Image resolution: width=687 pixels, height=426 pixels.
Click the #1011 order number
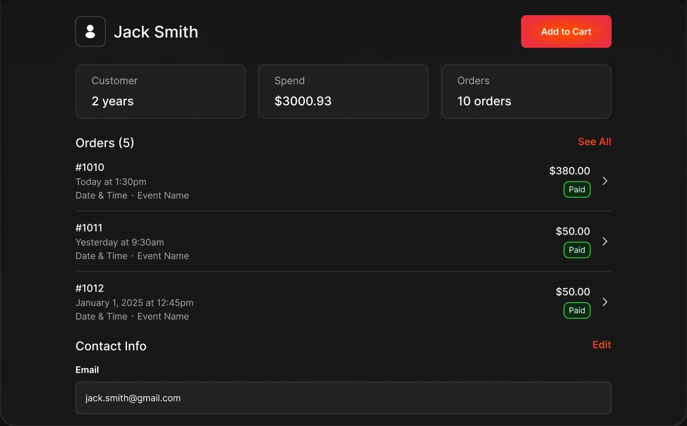click(x=89, y=228)
